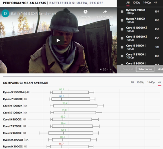Tick the Core i5 10600K 1080p checkbox
This screenshot has height=149, width=163.
pyautogui.click(x=122, y=38)
